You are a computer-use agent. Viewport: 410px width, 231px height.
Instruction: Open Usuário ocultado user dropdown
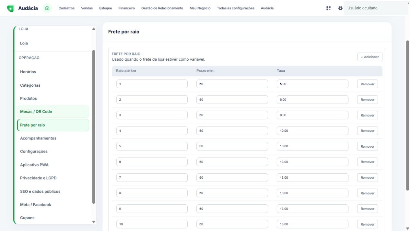(x=376, y=8)
